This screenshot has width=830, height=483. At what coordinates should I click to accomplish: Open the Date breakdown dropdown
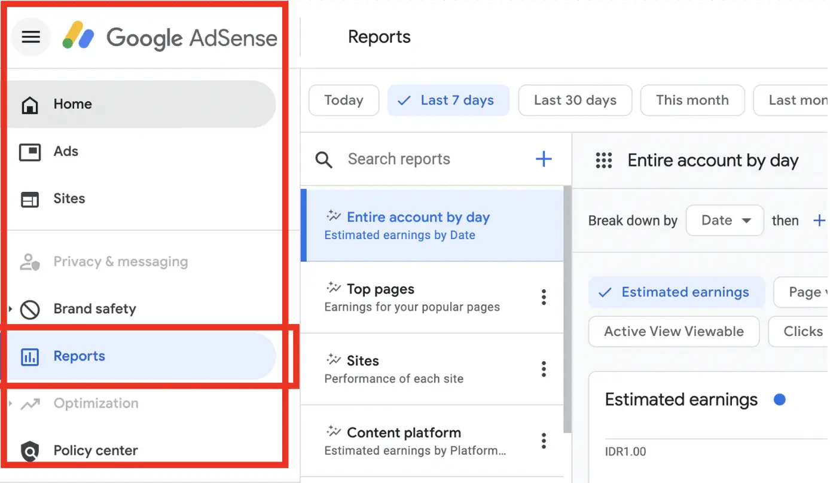724,220
